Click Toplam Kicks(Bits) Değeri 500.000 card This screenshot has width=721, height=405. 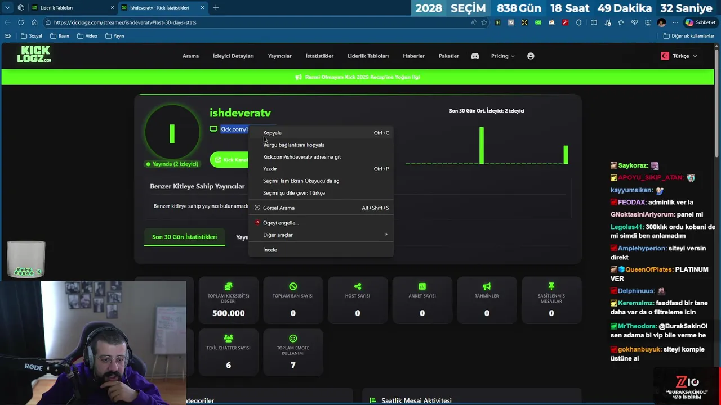(x=228, y=300)
